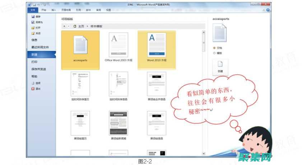
Task: Click the Close (关闭) document icon in the sidebar
Action: [33, 33]
